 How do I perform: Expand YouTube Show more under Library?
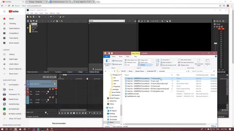(x=13, y=74)
